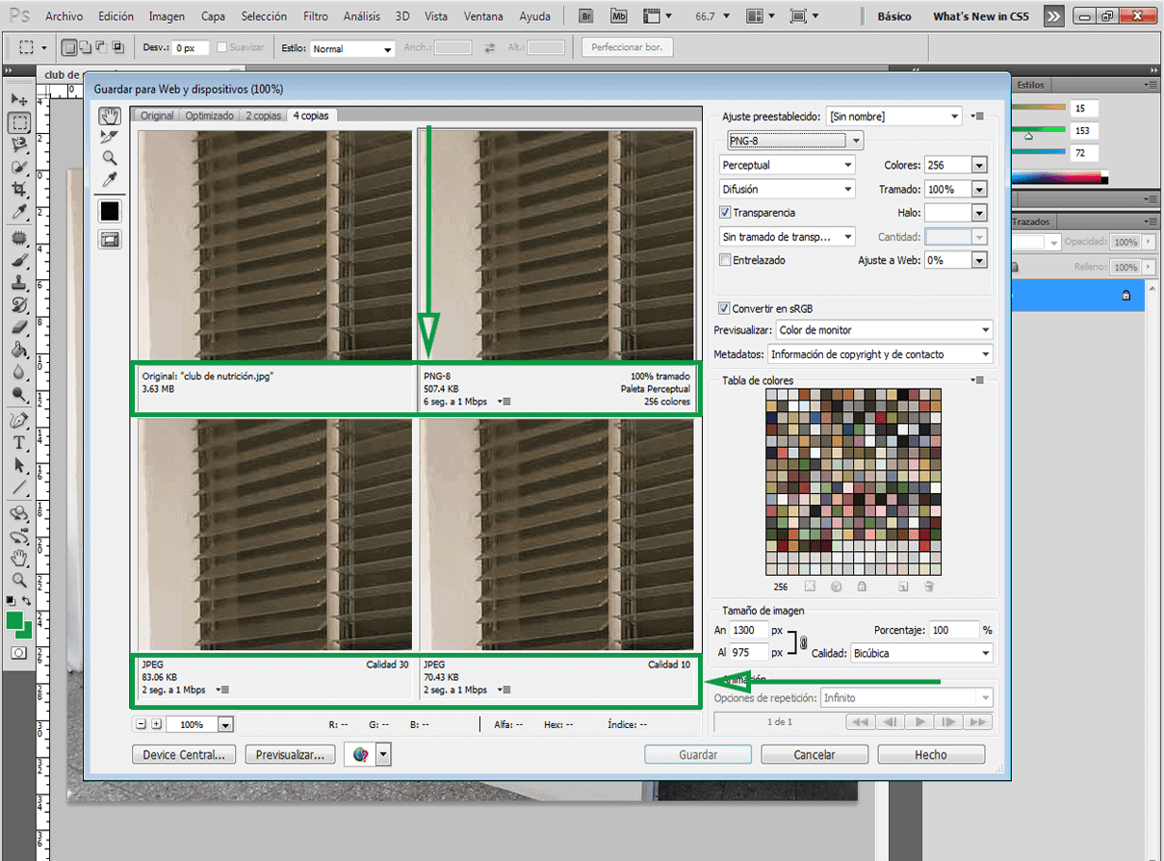Select the Paint Bucket tool
The height and width of the screenshot is (861, 1164).
pos(18,350)
